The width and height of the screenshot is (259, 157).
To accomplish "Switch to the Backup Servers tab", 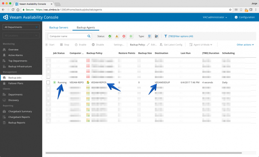I will point(59,27).
